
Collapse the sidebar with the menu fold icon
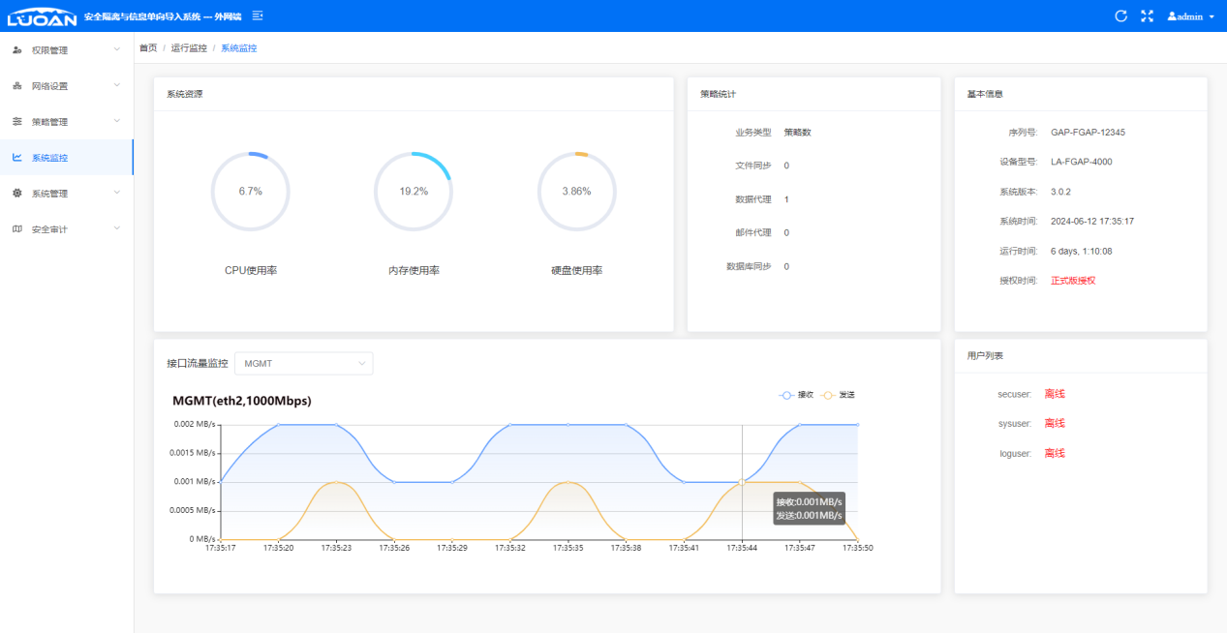(x=258, y=15)
